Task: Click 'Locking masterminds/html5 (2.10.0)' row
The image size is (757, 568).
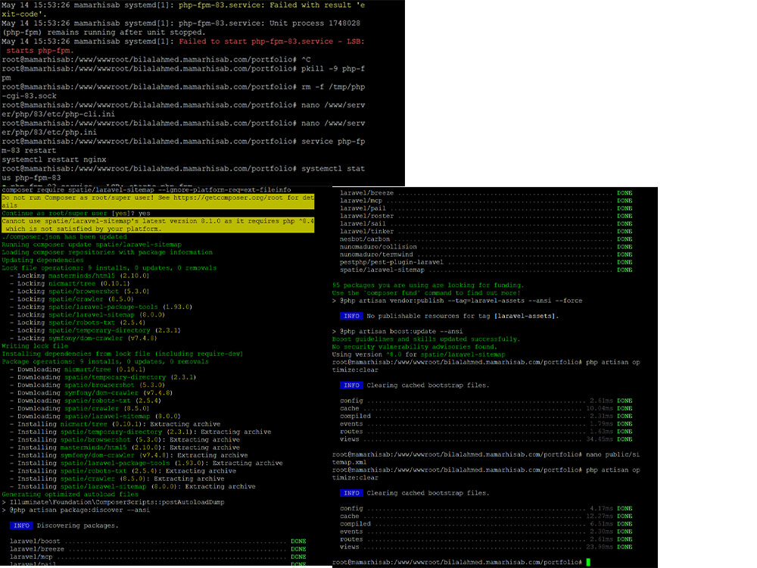Action: pos(79,276)
